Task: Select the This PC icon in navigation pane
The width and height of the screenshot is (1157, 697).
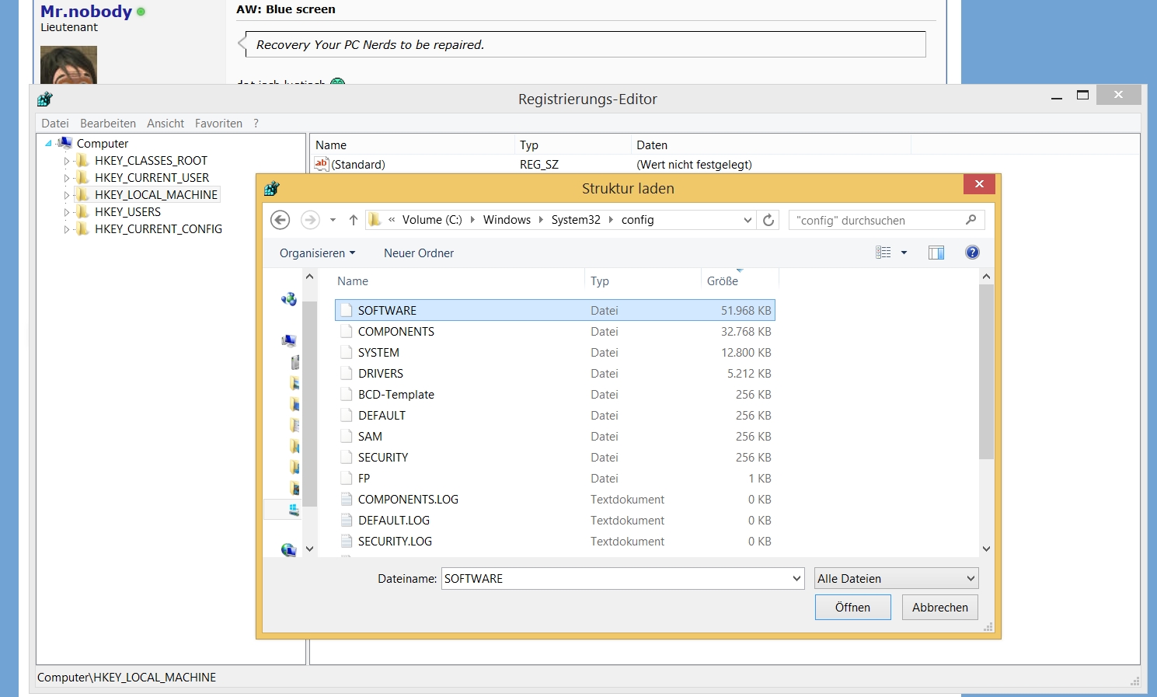Action: pos(289,340)
